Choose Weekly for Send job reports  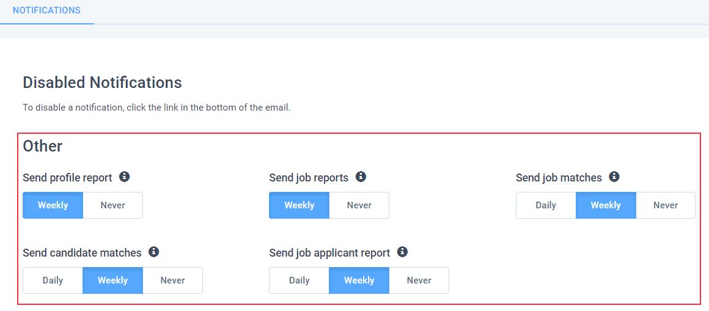[299, 205]
